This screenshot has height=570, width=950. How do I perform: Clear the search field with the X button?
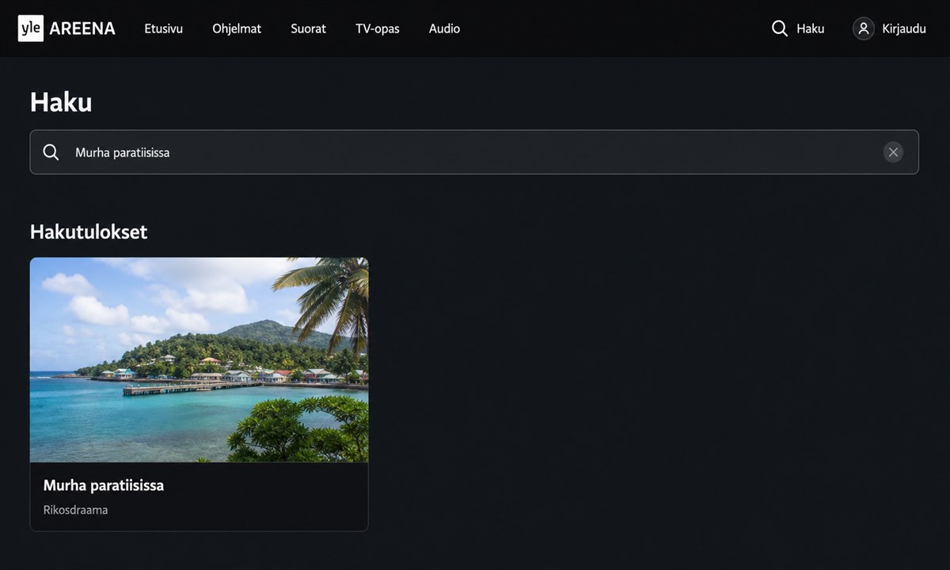893,152
